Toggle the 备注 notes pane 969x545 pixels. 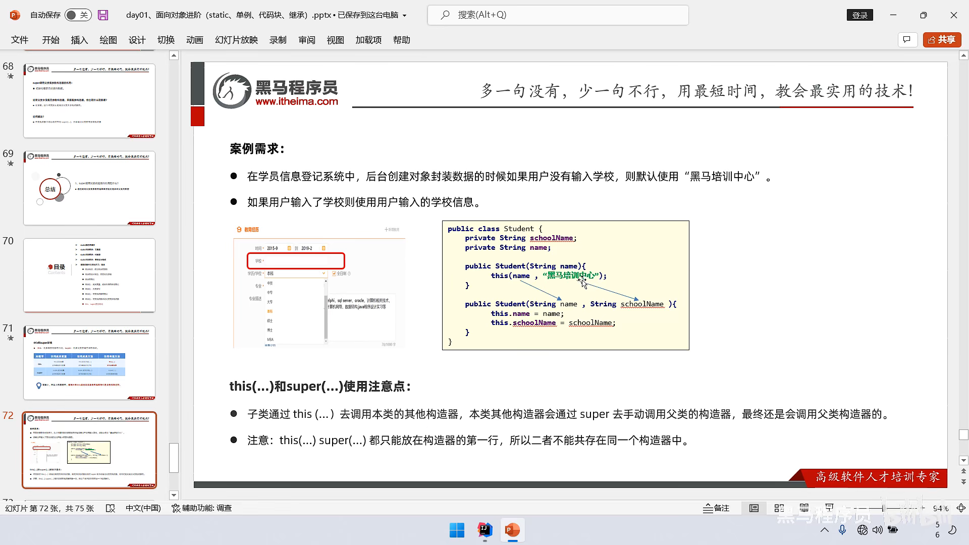point(716,508)
